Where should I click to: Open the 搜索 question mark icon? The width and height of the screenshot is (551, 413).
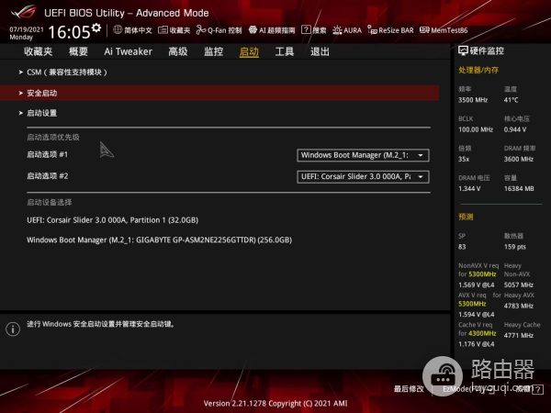coord(306,30)
